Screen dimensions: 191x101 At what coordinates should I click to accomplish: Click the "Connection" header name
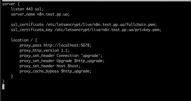[68, 56]
